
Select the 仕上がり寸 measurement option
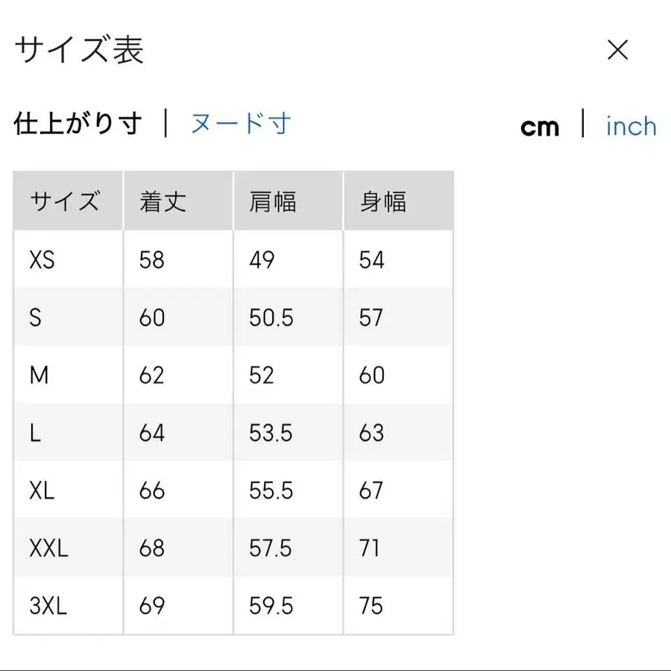pos(78,124)
